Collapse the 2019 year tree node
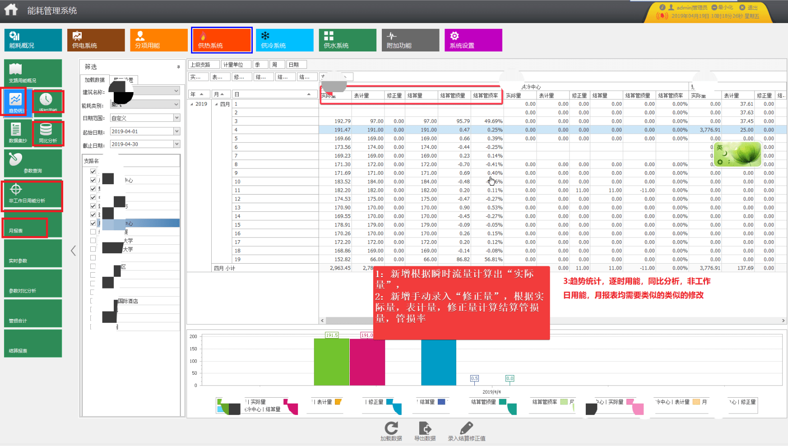Screen dimensions: 788x446 [x=191, y=104]
